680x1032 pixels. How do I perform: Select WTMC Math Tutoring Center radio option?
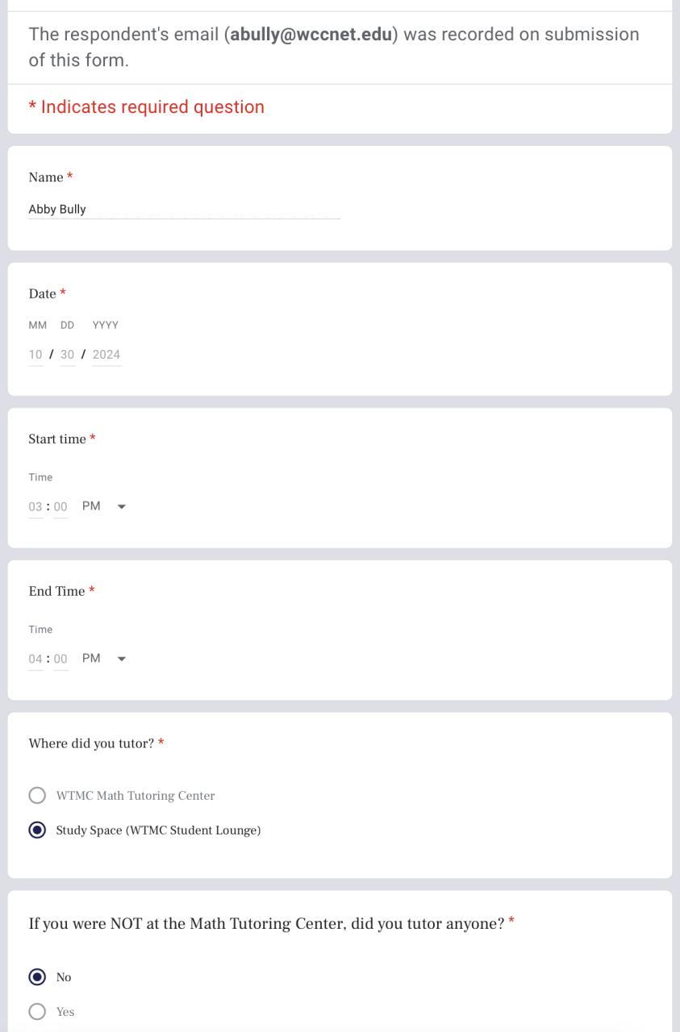37,796
